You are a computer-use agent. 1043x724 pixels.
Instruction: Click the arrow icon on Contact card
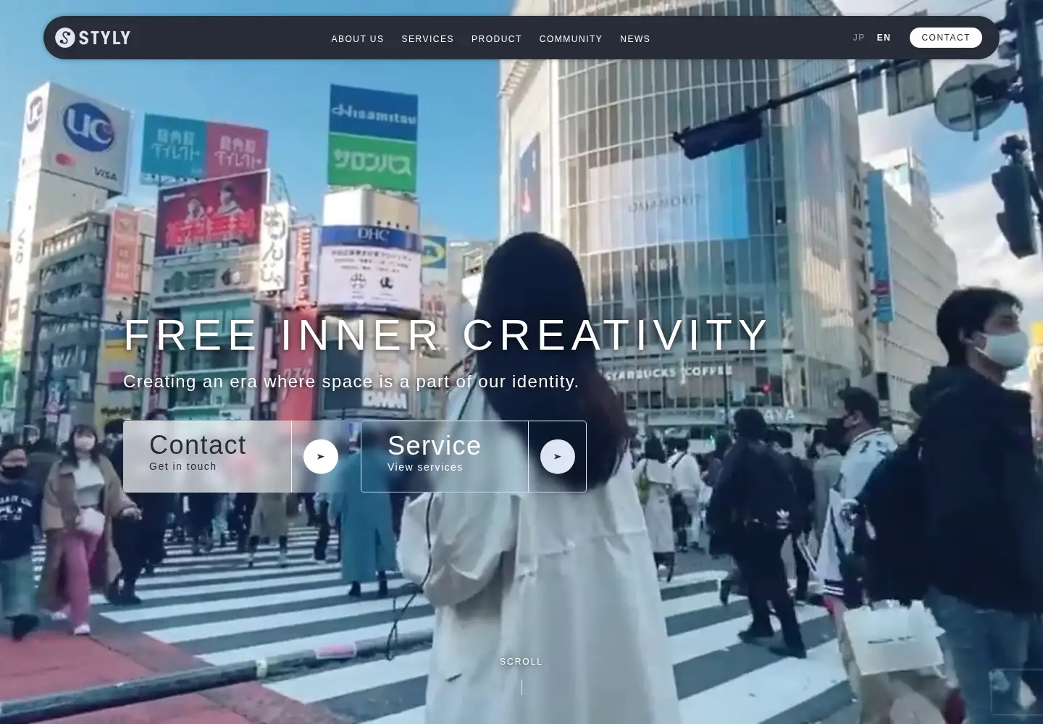point(321,457)
